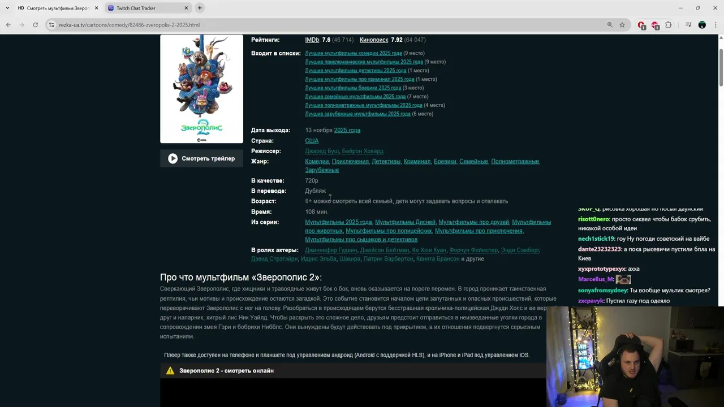This screenshot has width=724, height=407.
Task: Close the Зверополис tab
Action: click(96, 8)
